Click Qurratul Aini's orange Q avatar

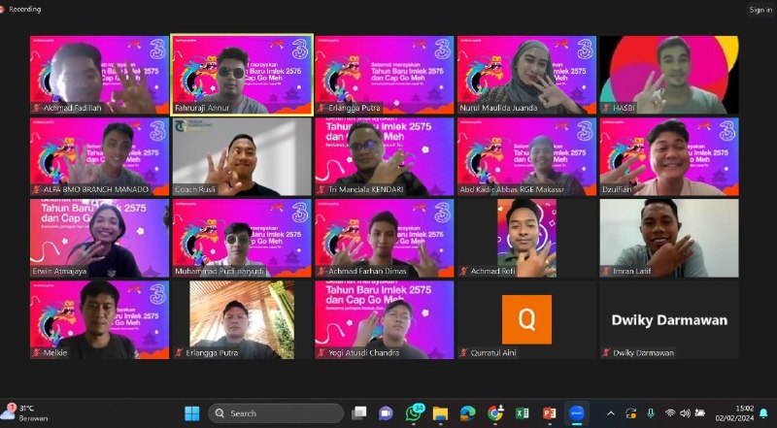click(526, 319)
